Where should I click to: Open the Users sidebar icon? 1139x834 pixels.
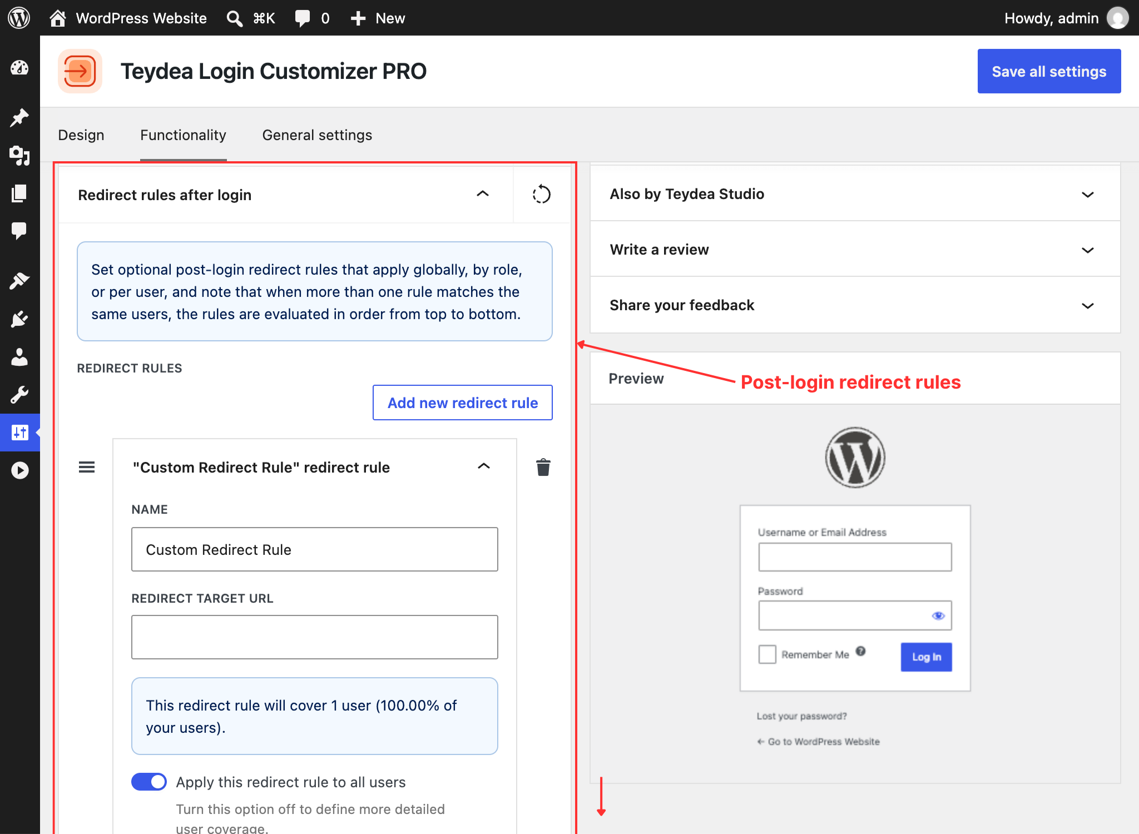pos(19,357)
